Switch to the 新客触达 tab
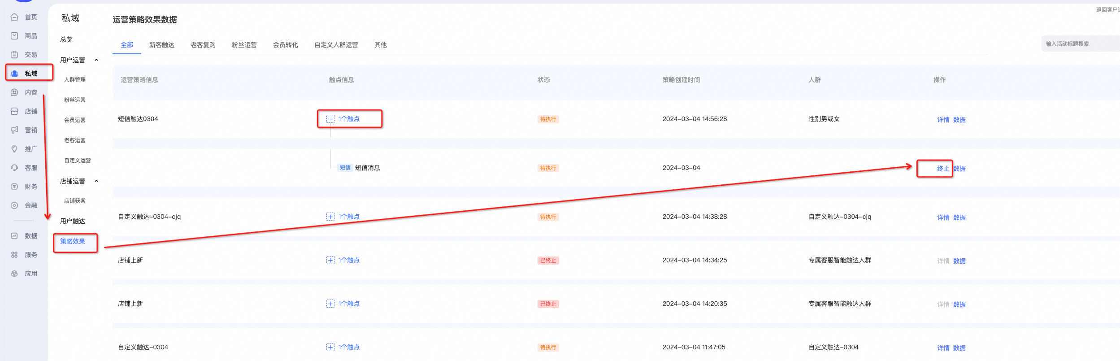 (x=162, y=45)
